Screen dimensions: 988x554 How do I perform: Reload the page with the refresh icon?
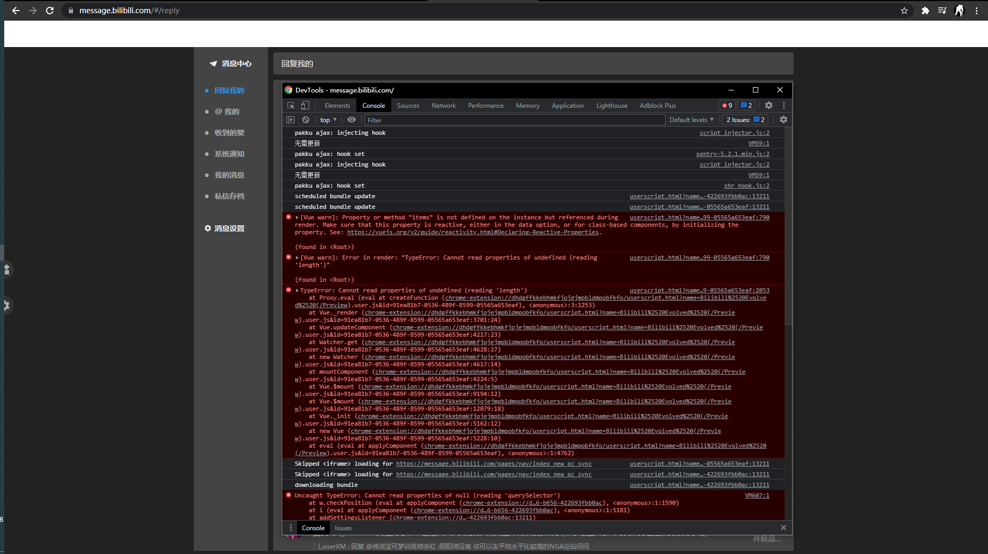(x=50, y=11)
